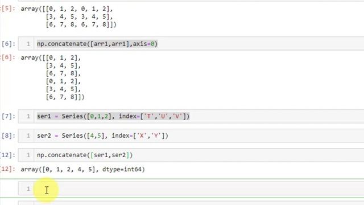
Task: Click line number 1 in empty cell
Action: coord(28,188)
